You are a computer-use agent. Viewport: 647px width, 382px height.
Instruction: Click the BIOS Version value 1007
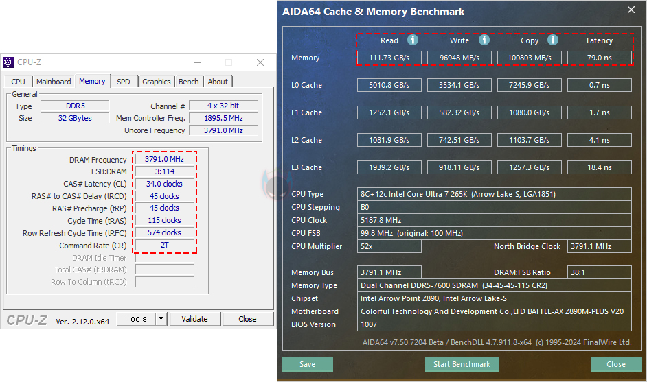tap(495, 324)
